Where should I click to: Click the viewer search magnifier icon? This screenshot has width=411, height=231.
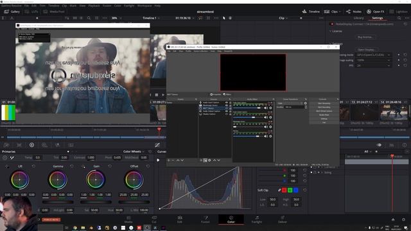click(x=89, y=18)
